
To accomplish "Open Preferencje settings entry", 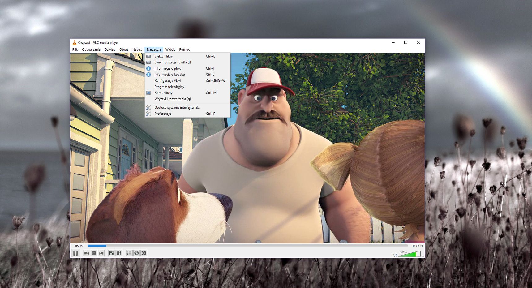I will [x=187, y=114].
